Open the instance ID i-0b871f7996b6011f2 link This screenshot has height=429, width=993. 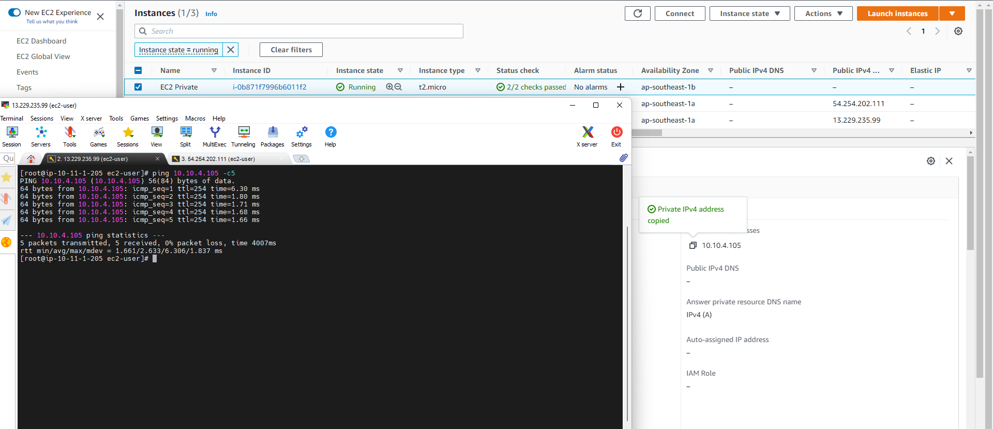point(269,87)
